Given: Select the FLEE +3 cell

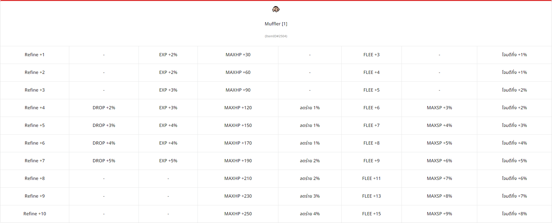Looking at the screenshot, I should pyautogui.click(x=371, y=55).
